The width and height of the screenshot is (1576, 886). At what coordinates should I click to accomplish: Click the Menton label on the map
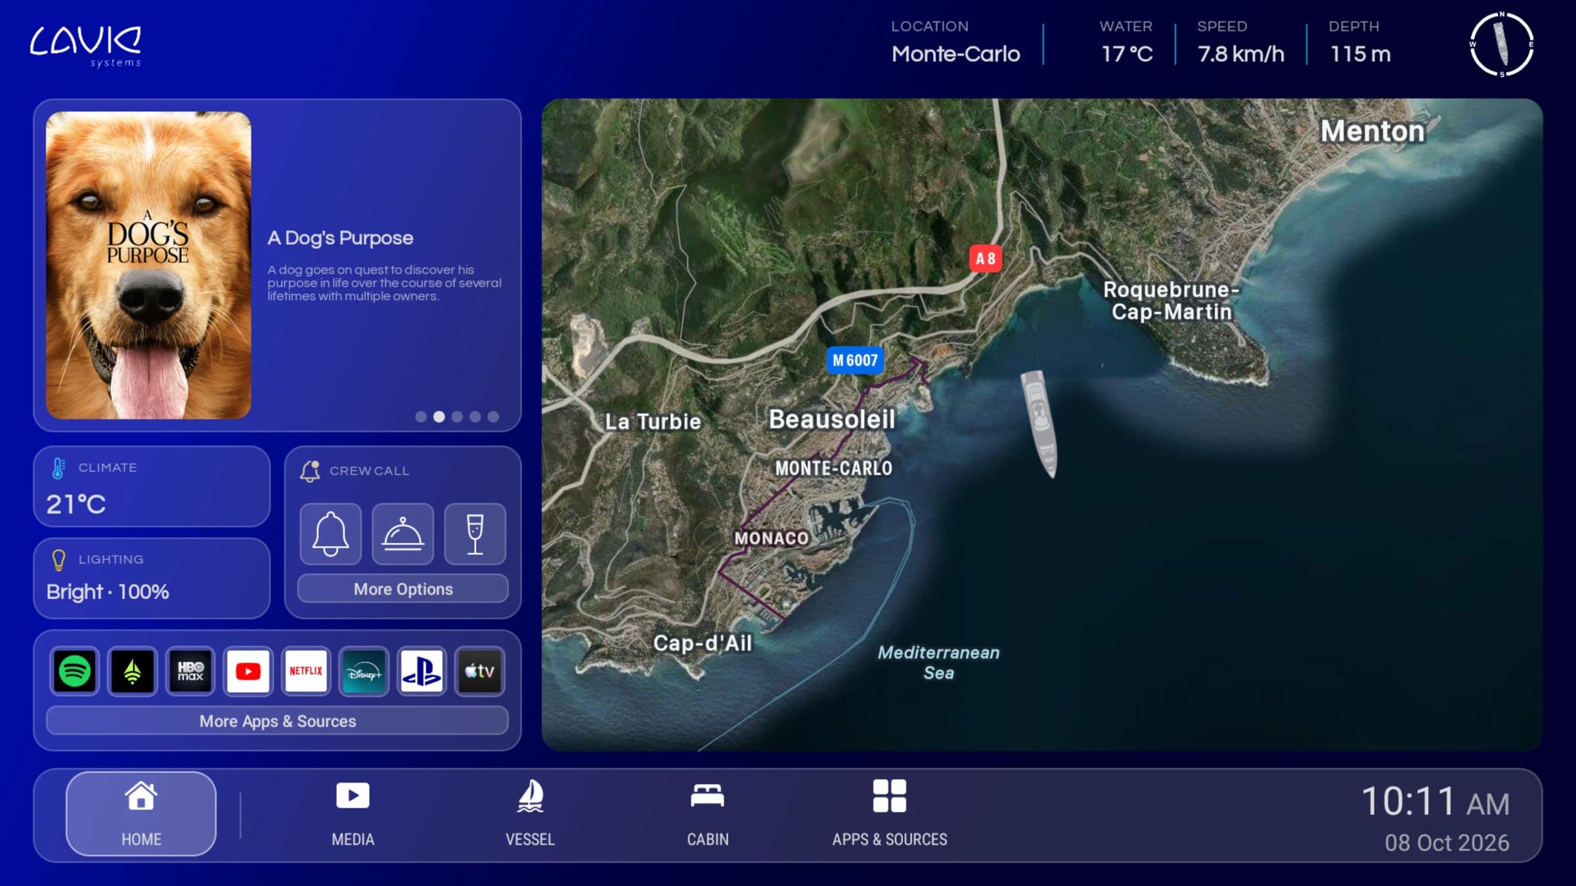[x=1372, y=131]
